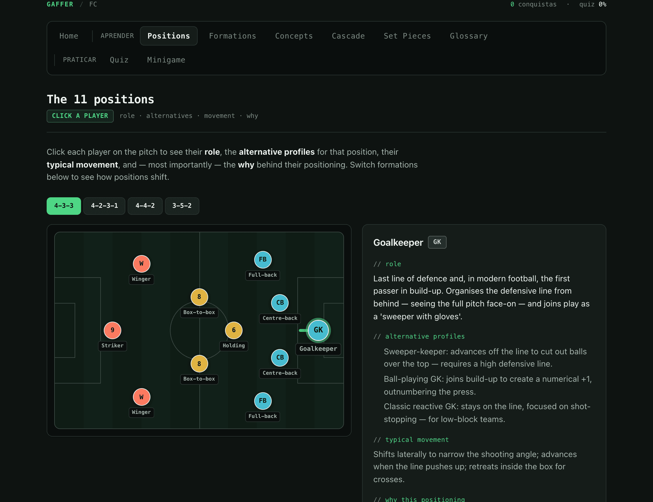Click the upper Winger player marker
This screenshot has height=502, width=653.
pos(141,264)
